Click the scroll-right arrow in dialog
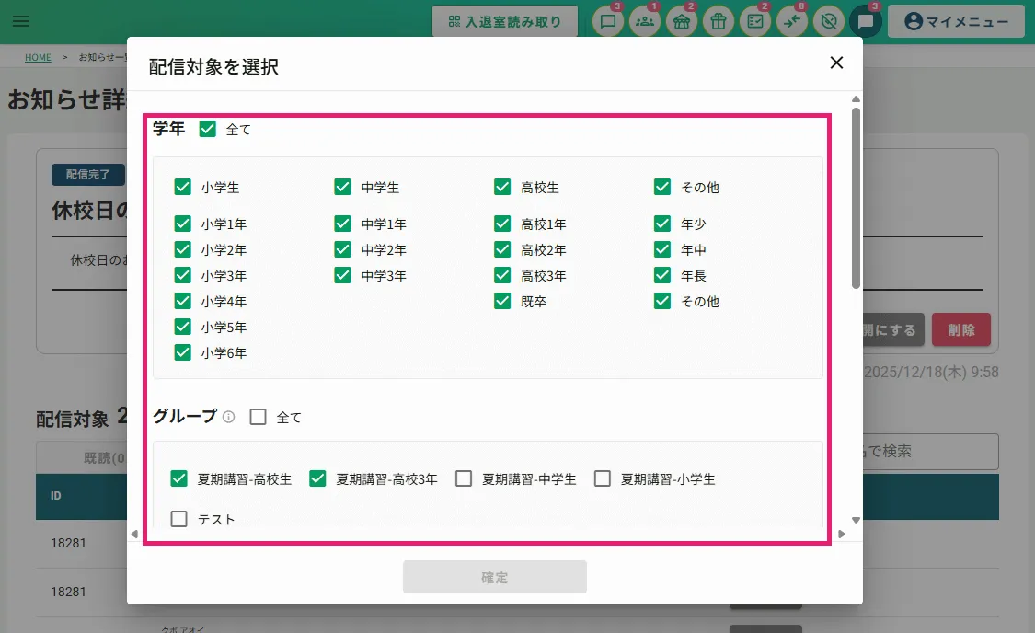1035x633 pixels. click(x=841, y=534)
